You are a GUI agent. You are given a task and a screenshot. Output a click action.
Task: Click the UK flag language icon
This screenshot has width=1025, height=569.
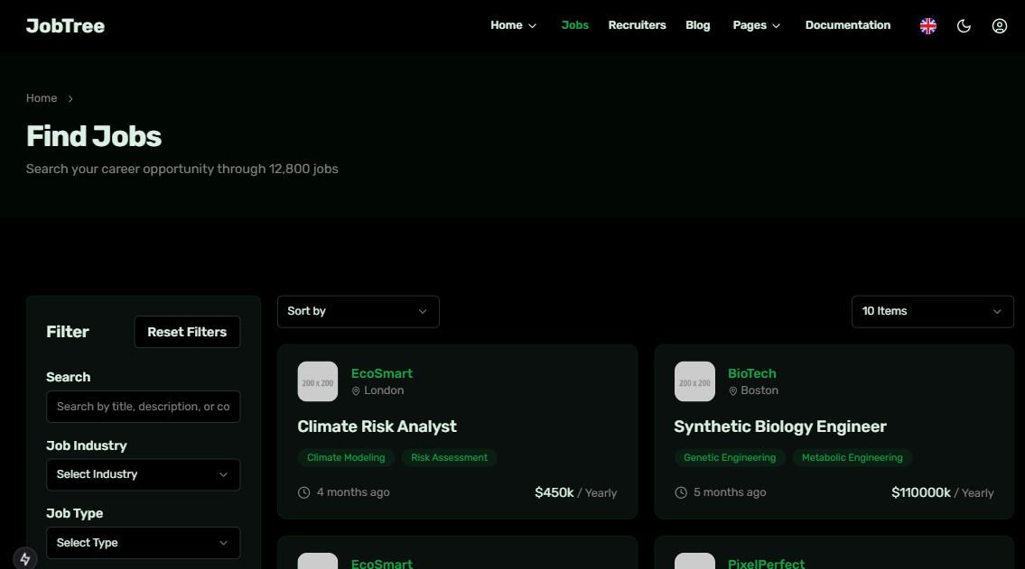(927, 25)
